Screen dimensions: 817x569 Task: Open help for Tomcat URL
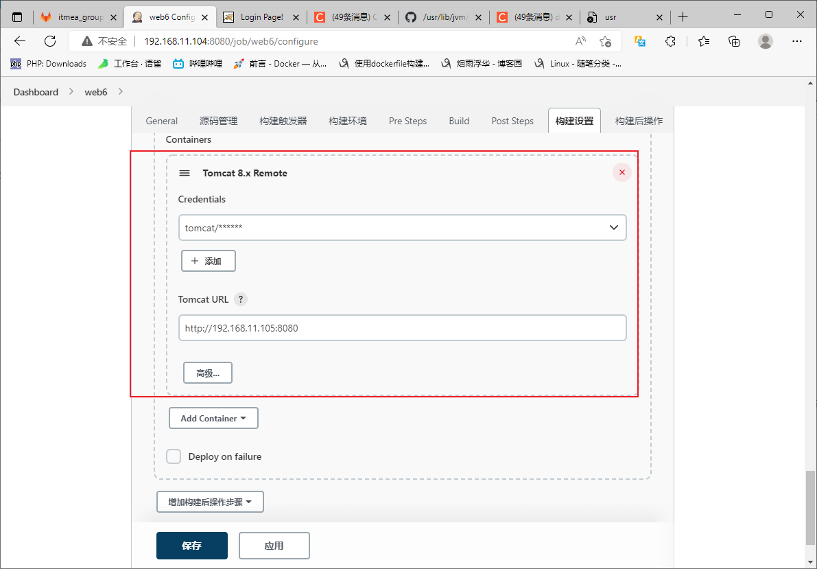[x=240, y=299]
